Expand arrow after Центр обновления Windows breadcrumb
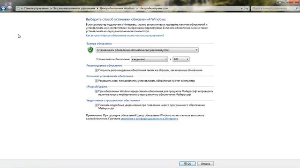This screenshot has height=168, width=300. tap(137, 8)
